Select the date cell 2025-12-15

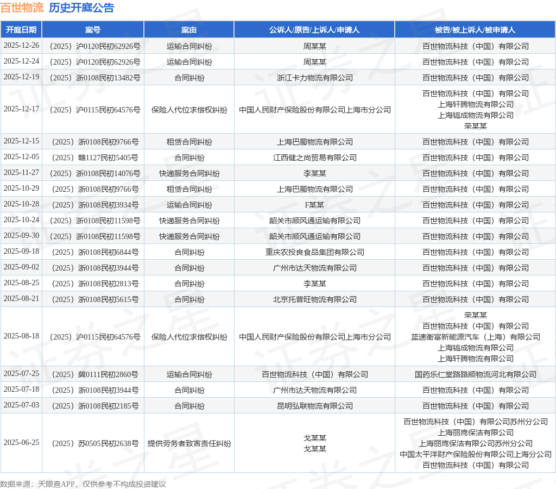click(21, 141)
